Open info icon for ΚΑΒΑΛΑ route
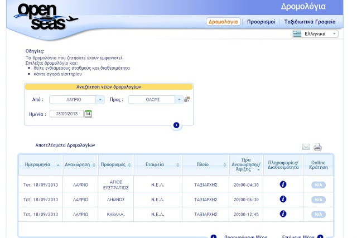Viewport: 357px width, 238px height. click(x=283, y=214)
